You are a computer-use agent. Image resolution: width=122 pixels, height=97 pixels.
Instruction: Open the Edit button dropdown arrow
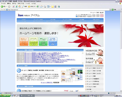point(50,7)
